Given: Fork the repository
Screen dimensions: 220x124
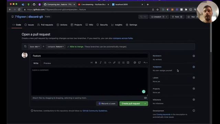Looking at the screenshot, I should pyautogui.click(x=177, y=17).
